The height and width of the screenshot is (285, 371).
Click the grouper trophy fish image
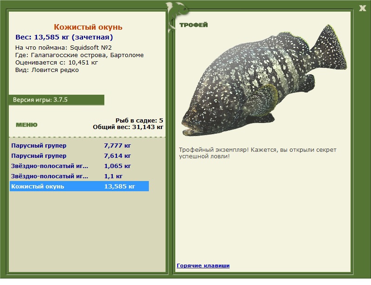click(x=264, y=80)
